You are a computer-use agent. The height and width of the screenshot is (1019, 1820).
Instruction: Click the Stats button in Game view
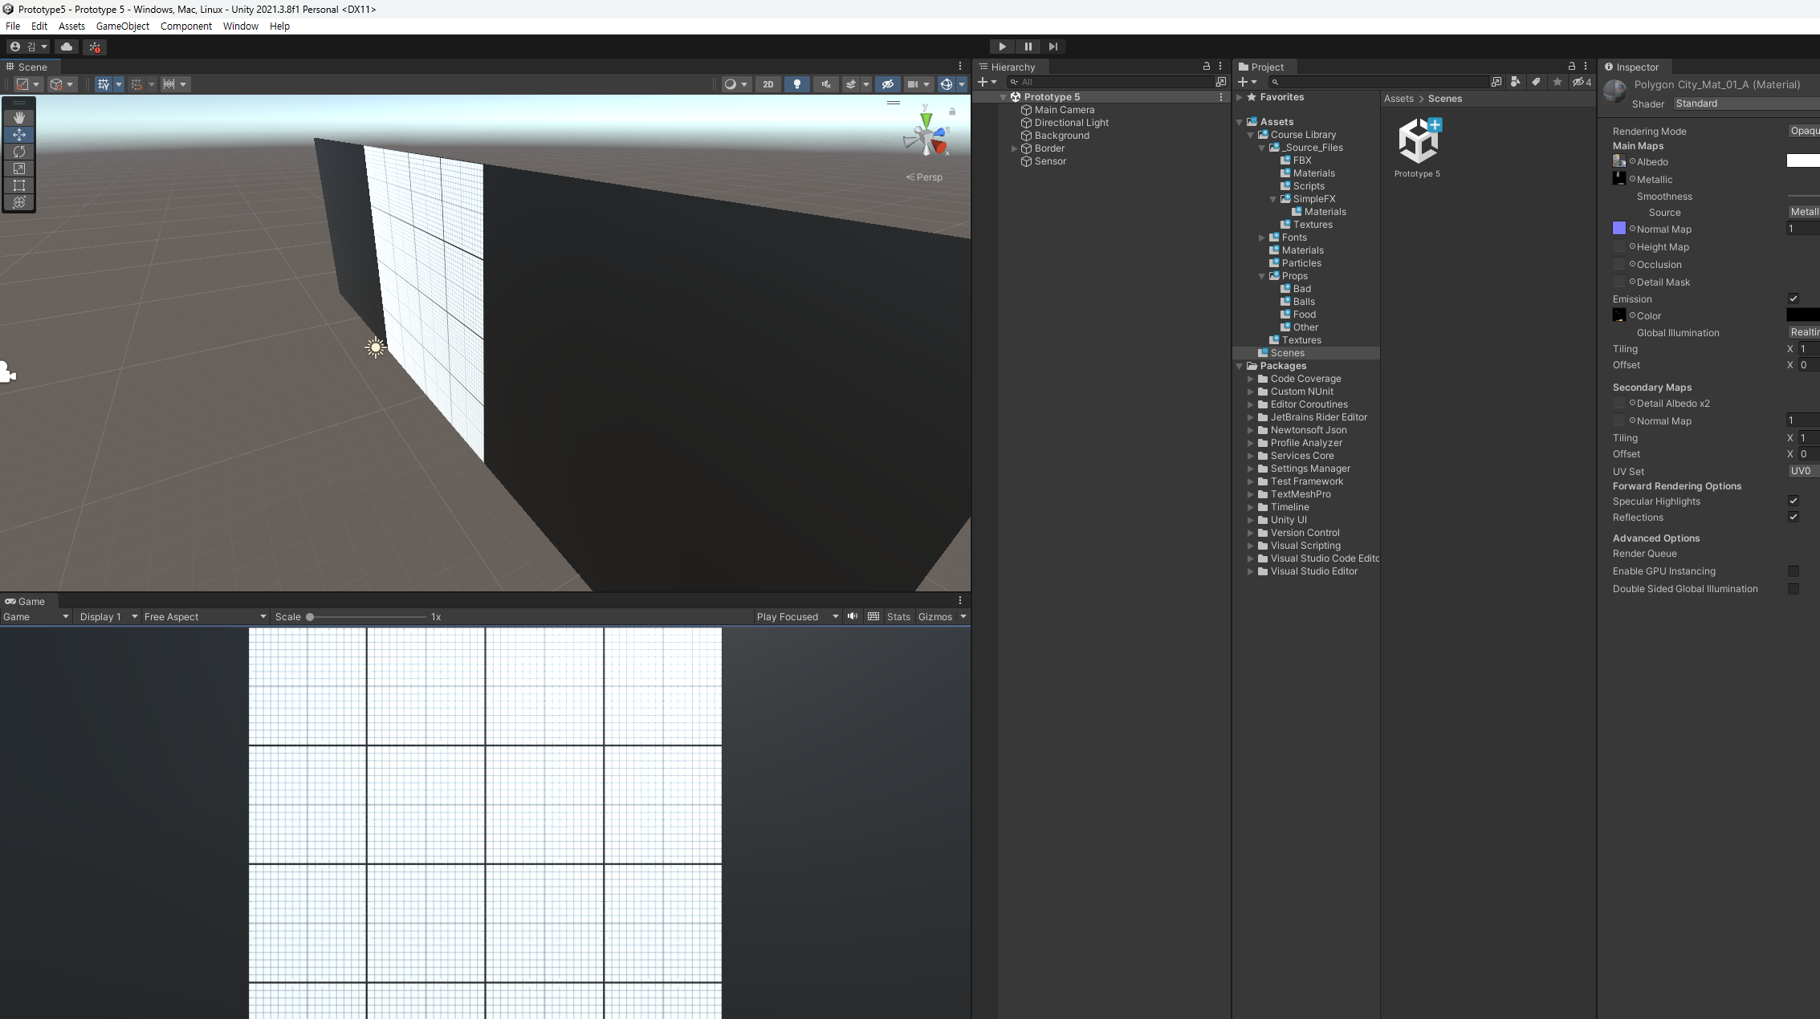tap(898, 617)
